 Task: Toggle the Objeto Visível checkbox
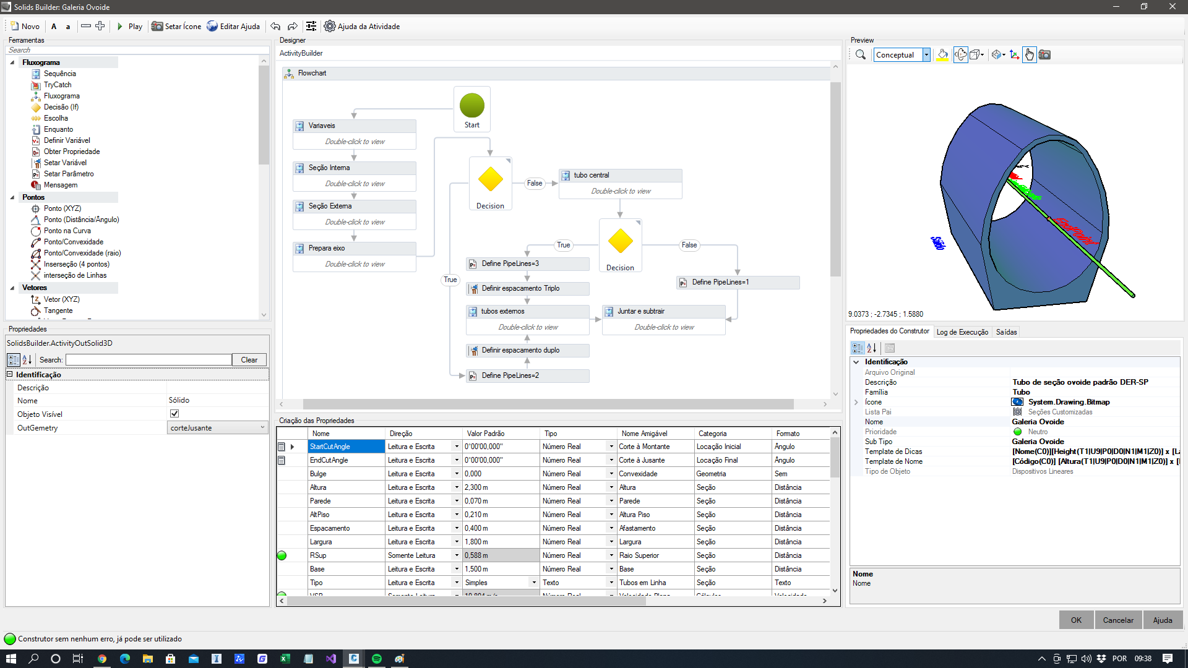174,414
